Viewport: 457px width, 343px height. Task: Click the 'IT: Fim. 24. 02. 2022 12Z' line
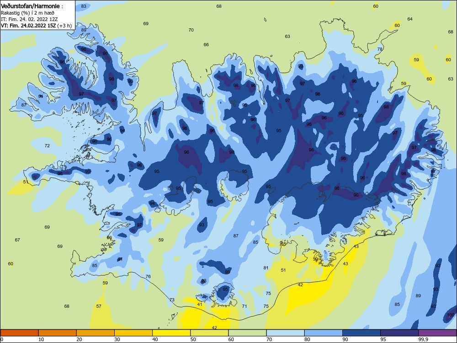pyautogui.click(x=29, y=19)
